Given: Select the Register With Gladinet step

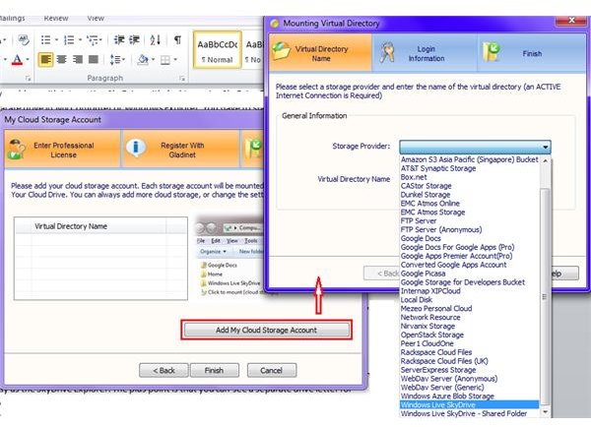Looking at the screenshot, I should pyautogui.click(x=181, y=149).
